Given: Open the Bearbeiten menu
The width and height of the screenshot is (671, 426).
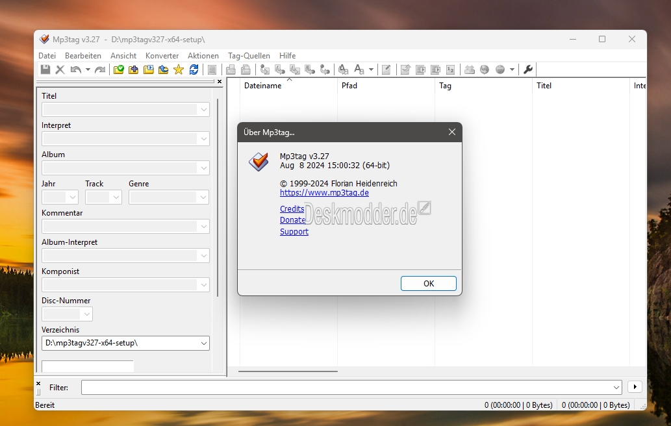Looking at the screenshot, I should click(83, 56).
